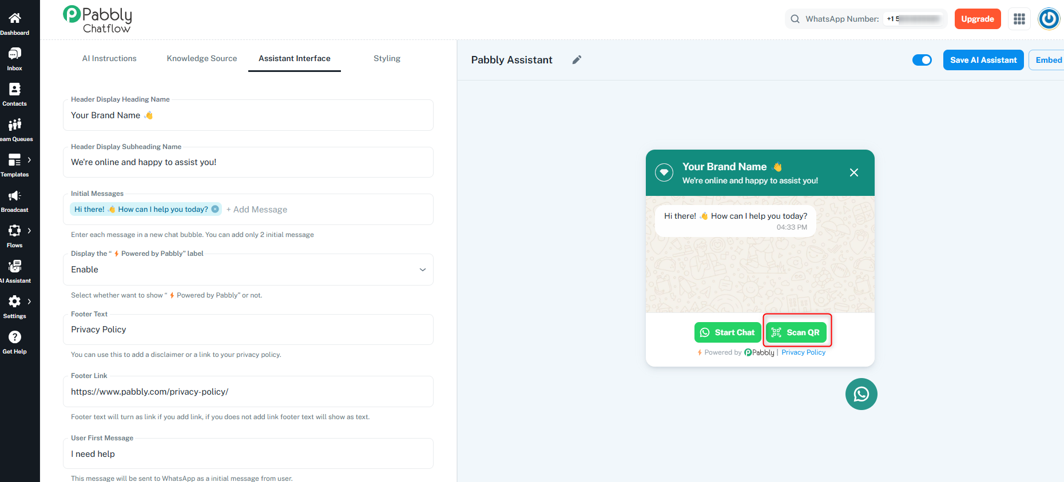Open the apps grid icon
Image resolution: width=1064 pixels, height=482 pixels.
[x=1019, y=19]
